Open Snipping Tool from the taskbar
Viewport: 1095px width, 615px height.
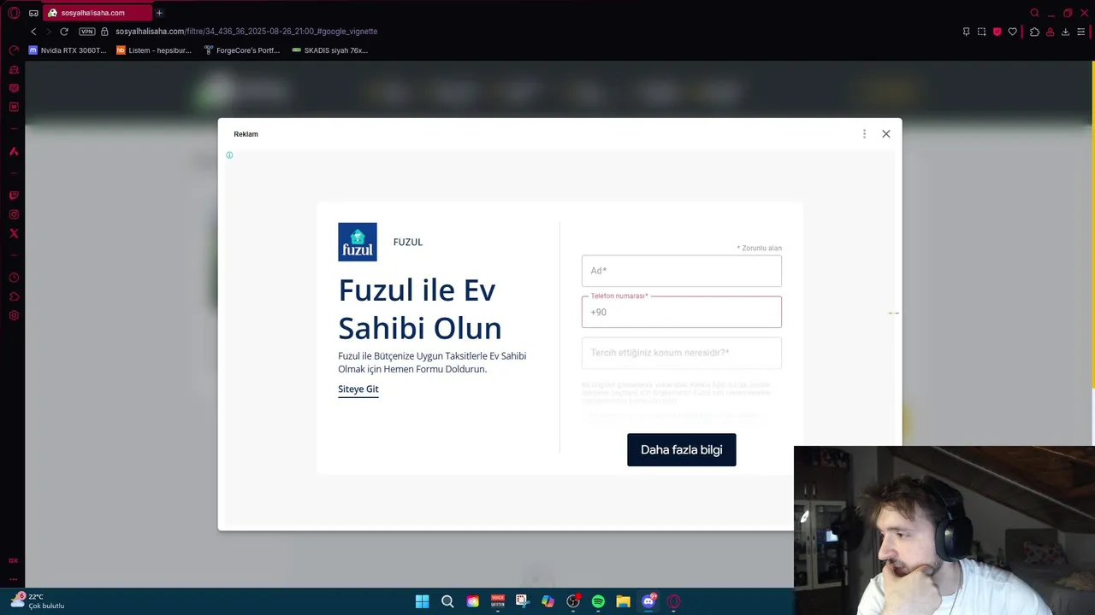point(523,601)
